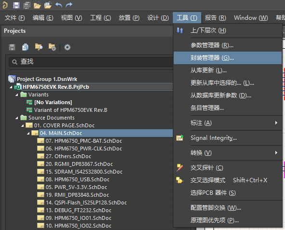Click the schematic icon of 27. Others.SchDoc
Image resolution: width=285 pixels, height=230 pixels.
[41, 156]
